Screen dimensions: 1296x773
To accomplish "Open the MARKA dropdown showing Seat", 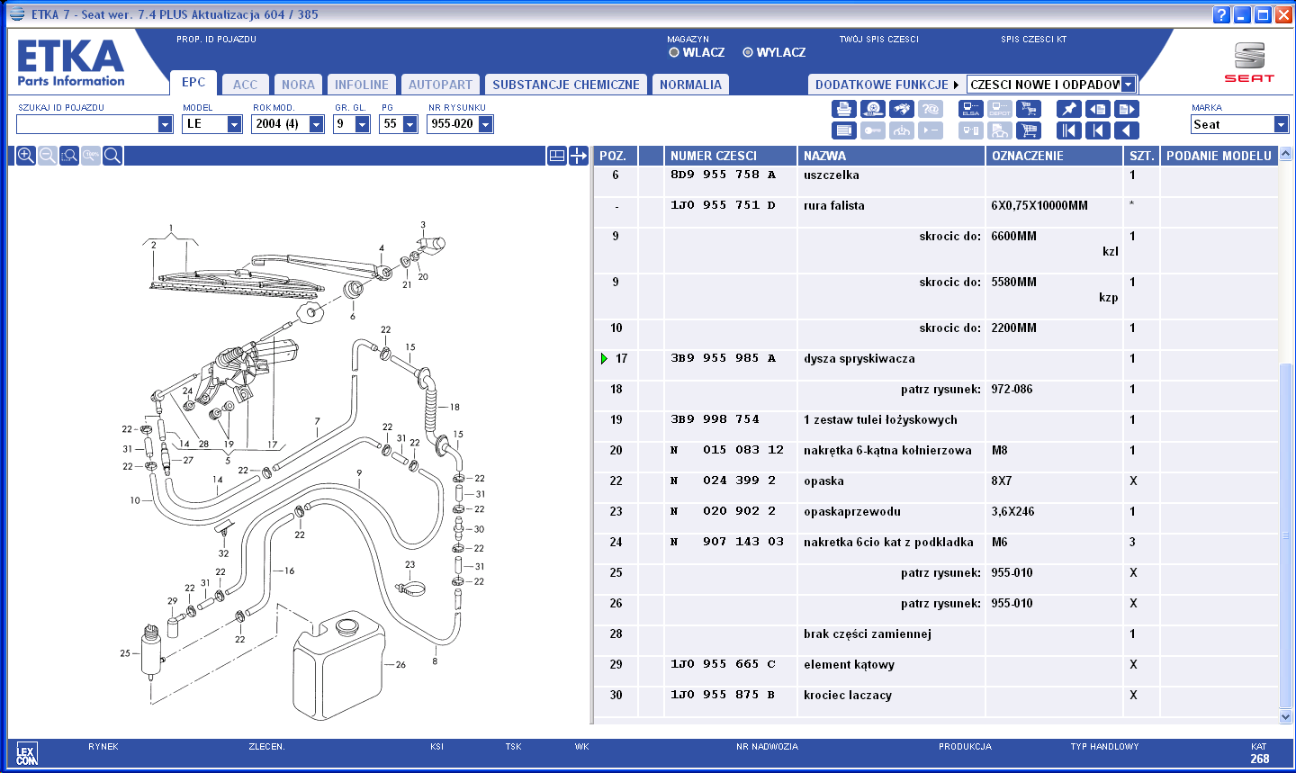I will tap(1281, 124).
